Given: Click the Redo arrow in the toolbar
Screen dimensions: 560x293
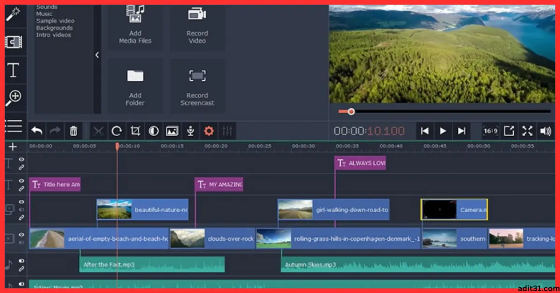Looking at the screenshot, I should (x=55, y=131).
